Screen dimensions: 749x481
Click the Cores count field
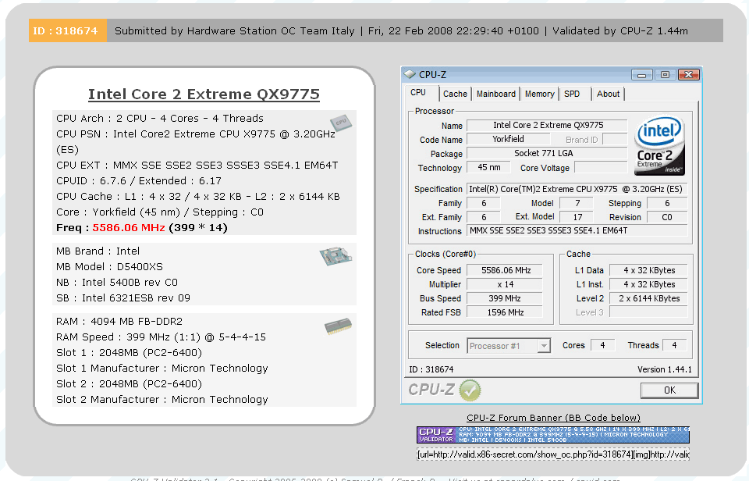point(603,345)
